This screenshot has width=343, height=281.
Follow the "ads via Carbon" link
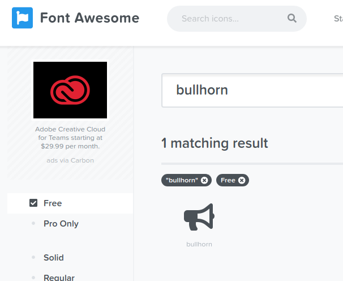[70, 160]
